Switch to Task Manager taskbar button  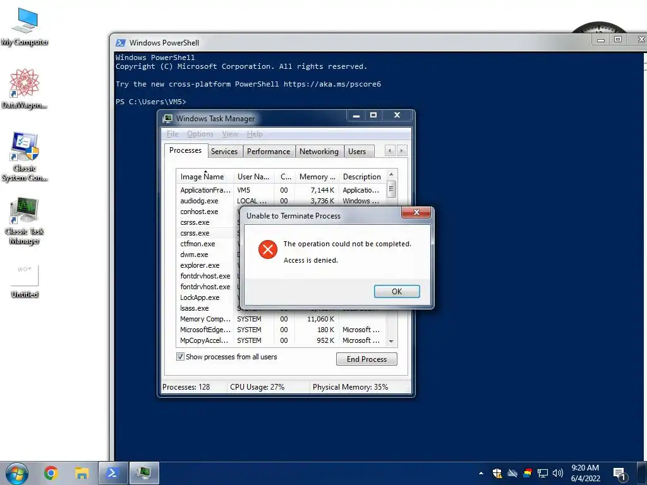click(145, 473)
